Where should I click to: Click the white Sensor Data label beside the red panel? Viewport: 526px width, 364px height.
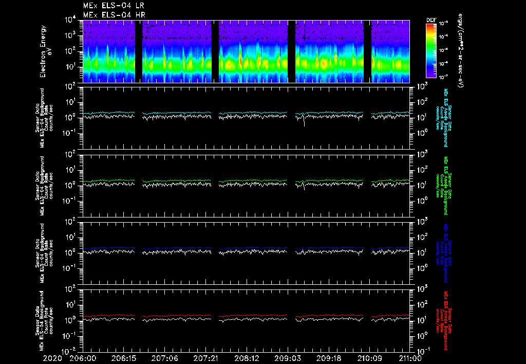(44, 321)
